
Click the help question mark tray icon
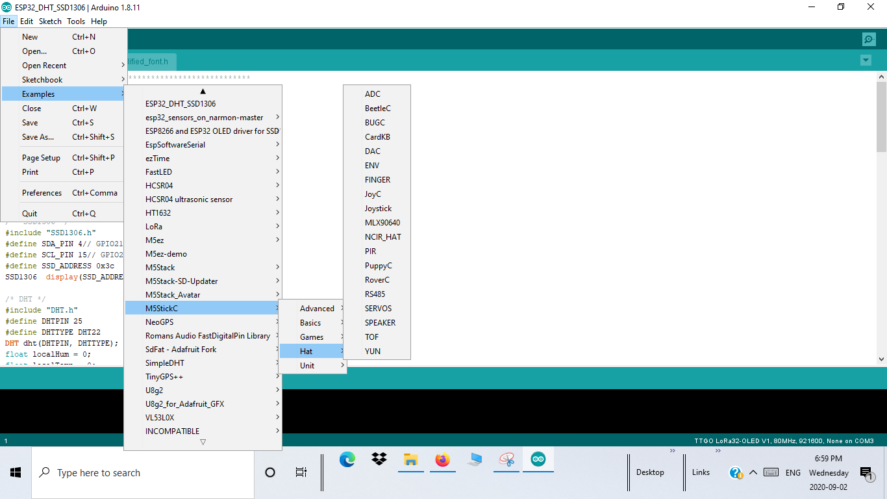click(735, 473)
